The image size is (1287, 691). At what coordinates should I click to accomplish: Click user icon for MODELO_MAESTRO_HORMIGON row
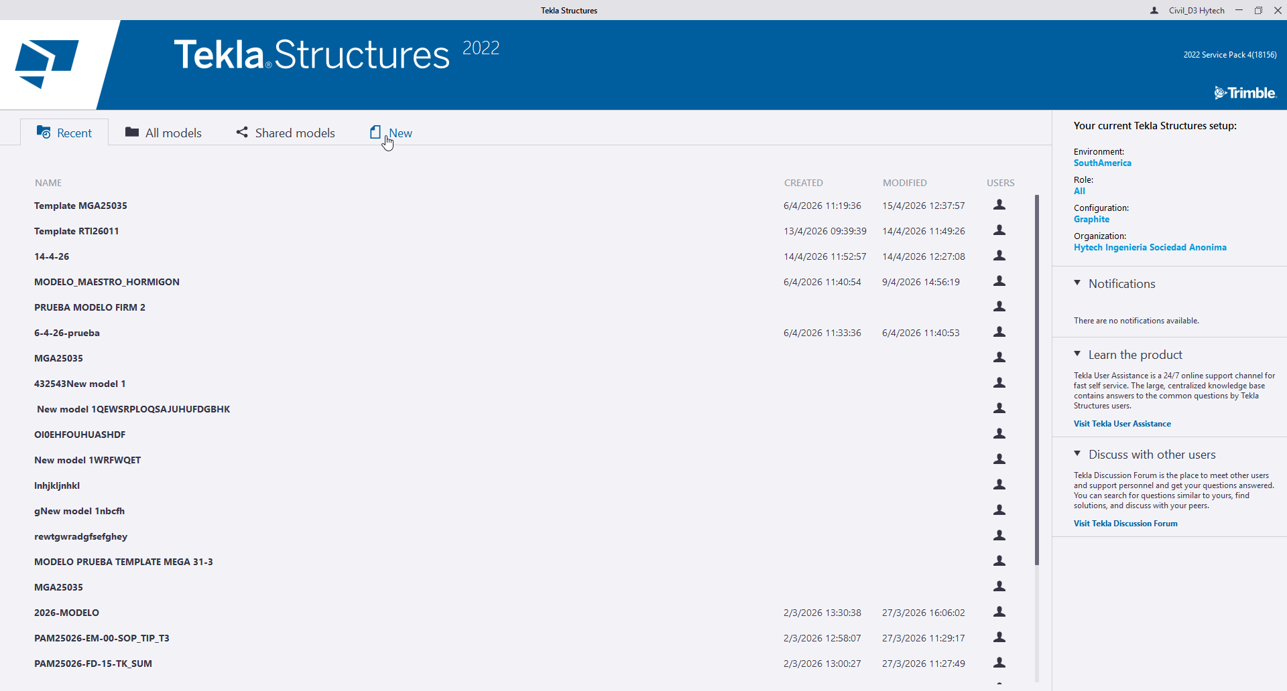[x=999, y=281]
